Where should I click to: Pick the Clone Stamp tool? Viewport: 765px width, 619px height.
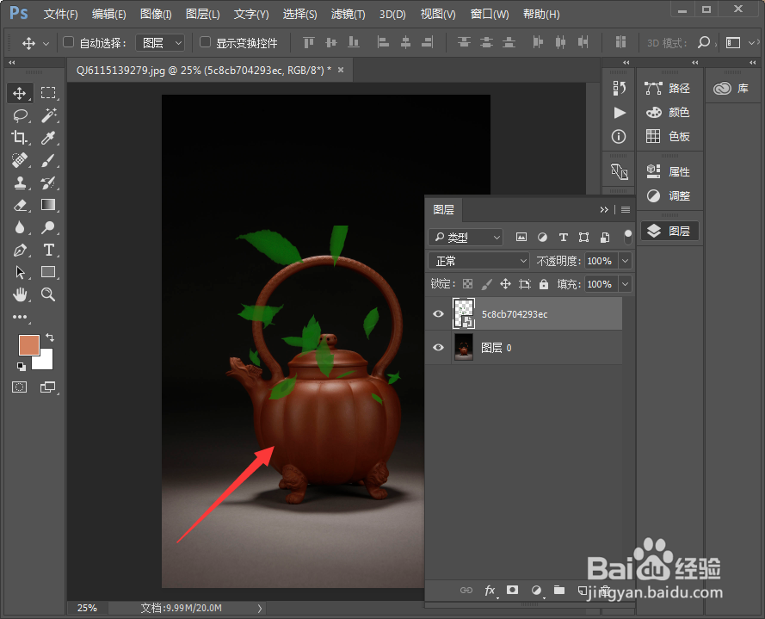(20, 183)
